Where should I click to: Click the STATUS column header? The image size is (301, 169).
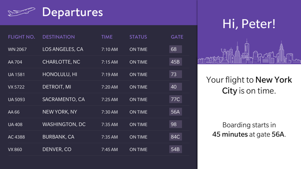[x=138, y=37]
